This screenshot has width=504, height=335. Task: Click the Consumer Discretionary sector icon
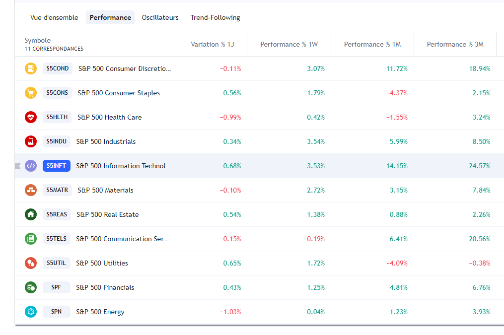click(31, 68)
